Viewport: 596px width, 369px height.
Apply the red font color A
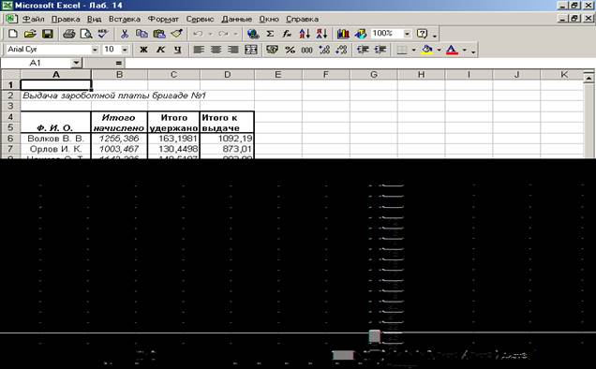tap(452, 50)
